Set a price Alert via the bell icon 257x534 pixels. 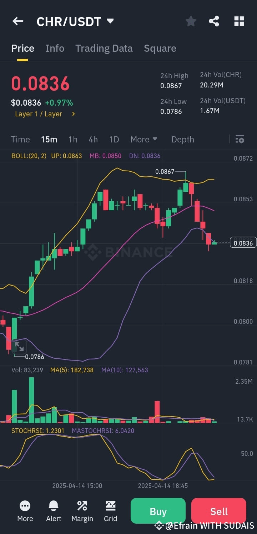pos(53,511)
